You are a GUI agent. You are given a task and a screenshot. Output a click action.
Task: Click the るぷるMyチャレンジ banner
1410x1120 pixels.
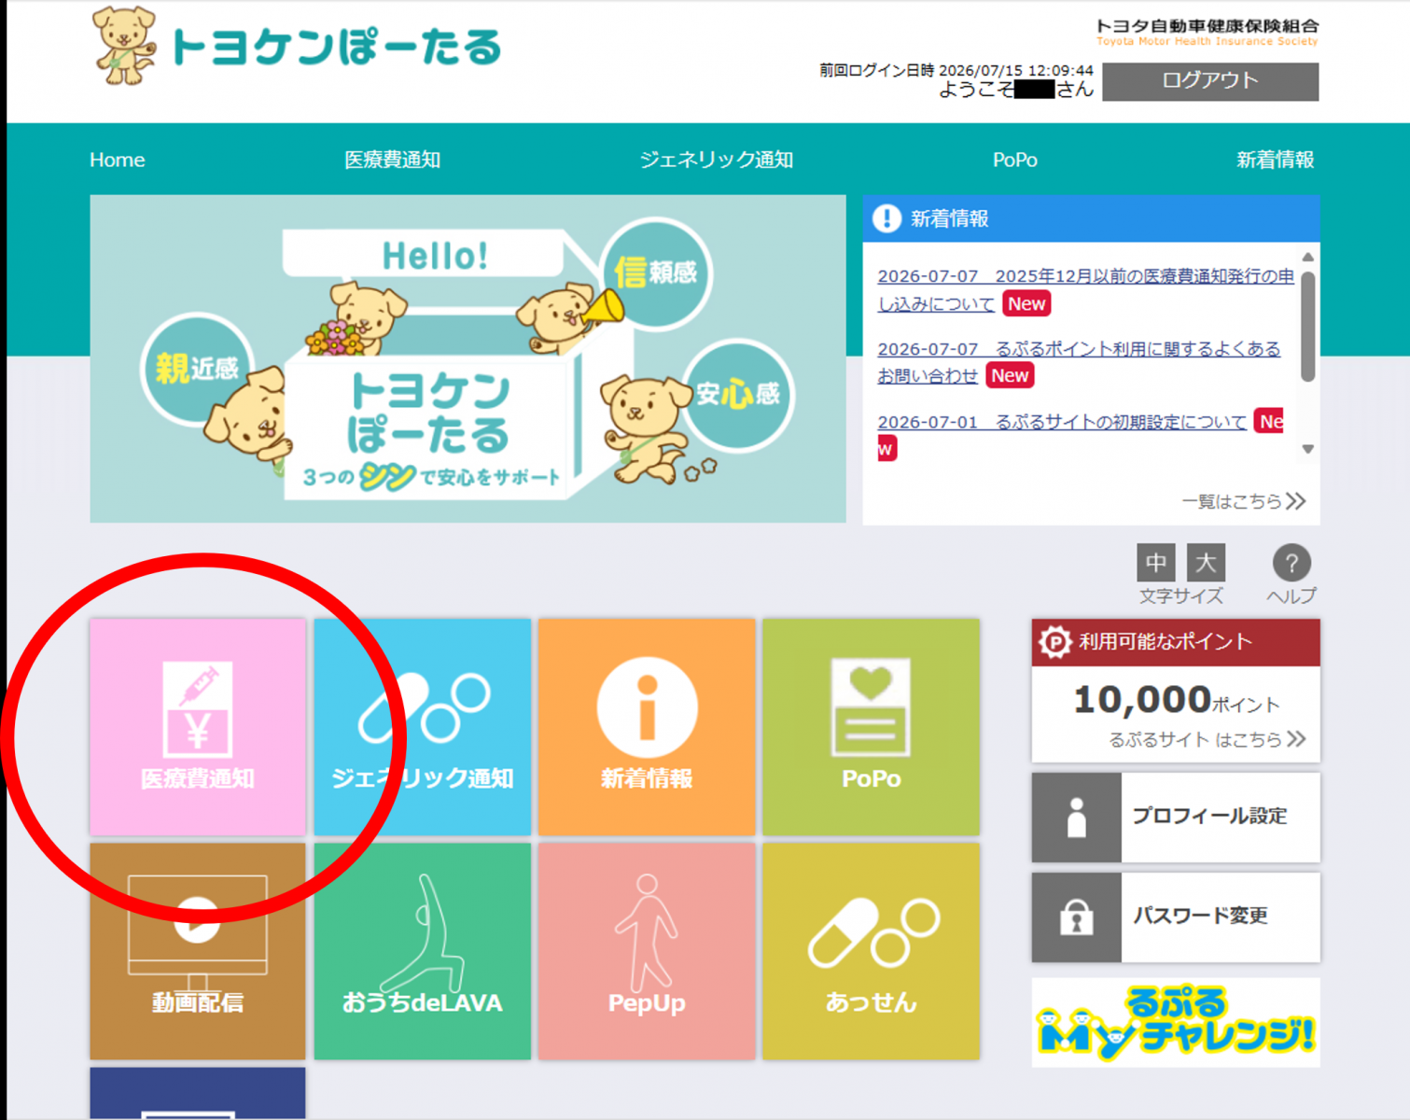(1176, 1022)
